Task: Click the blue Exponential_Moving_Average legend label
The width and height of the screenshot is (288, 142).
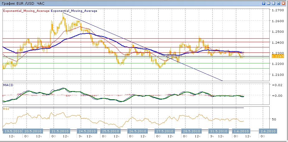Action: tap(74, 11)
